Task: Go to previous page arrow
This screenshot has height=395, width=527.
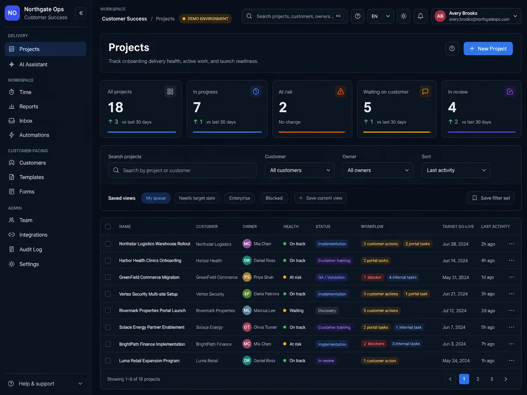Action: (450, 379)
